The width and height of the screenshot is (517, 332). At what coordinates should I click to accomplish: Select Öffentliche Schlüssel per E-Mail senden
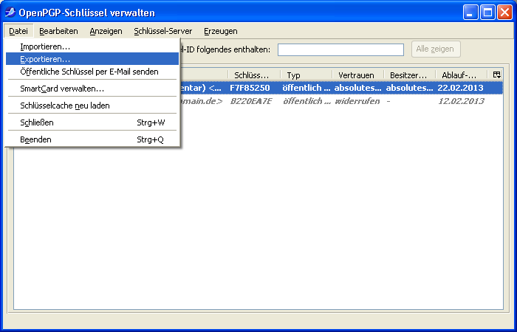point(89,72)
